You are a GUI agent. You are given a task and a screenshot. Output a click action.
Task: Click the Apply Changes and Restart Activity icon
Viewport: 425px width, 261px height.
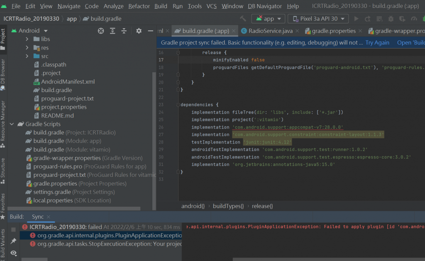[x=368, y=19]
